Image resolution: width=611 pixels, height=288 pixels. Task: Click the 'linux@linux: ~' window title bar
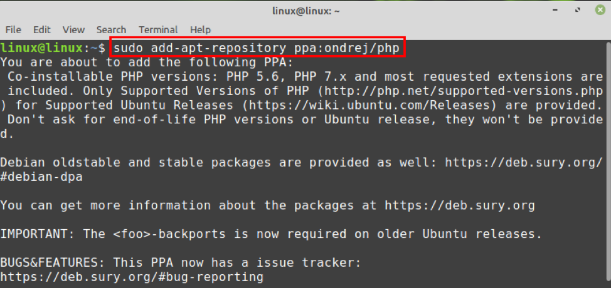pos(305,10)
